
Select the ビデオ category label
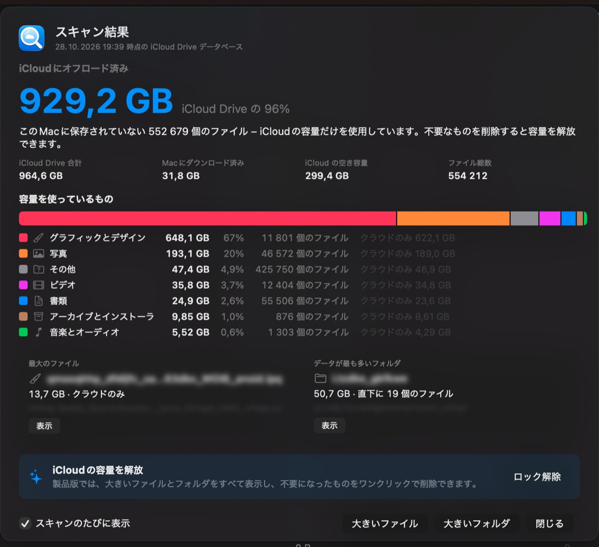(x=63, y=285)
